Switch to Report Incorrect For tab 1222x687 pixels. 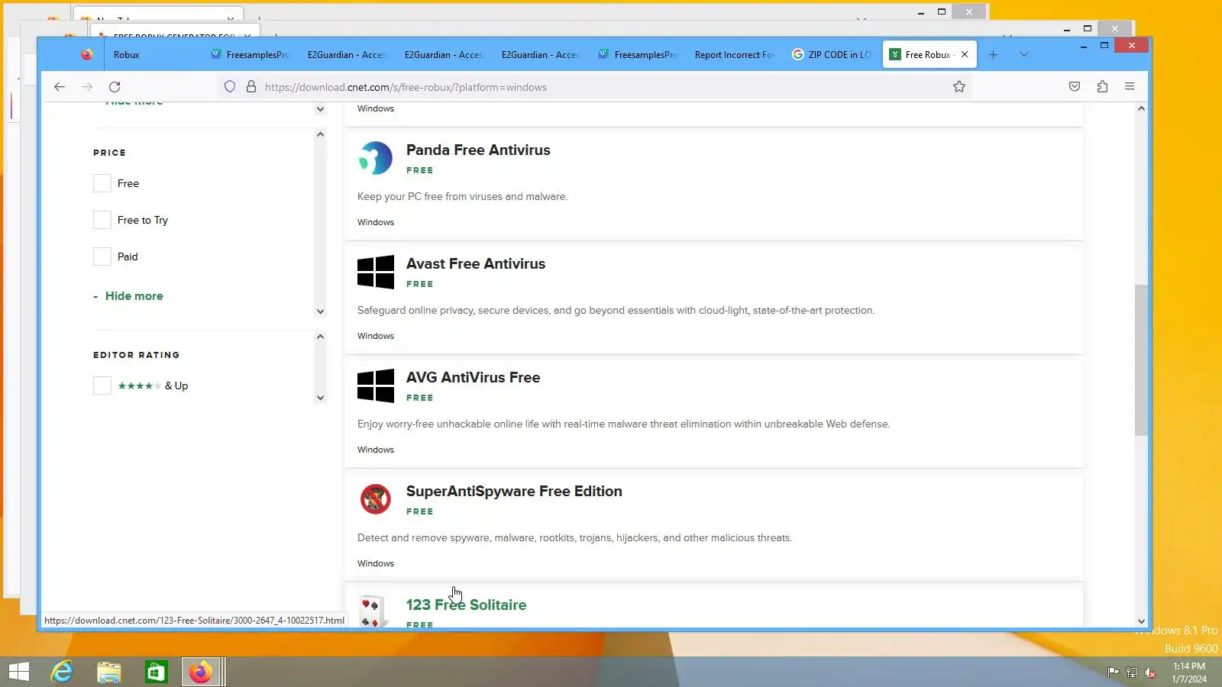pos(735,55)
